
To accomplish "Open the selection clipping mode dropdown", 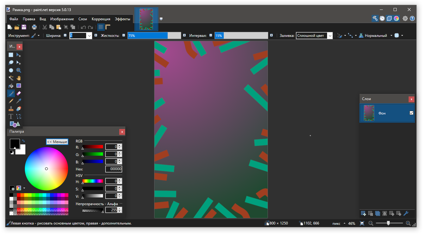I will (x=398, y=36).
